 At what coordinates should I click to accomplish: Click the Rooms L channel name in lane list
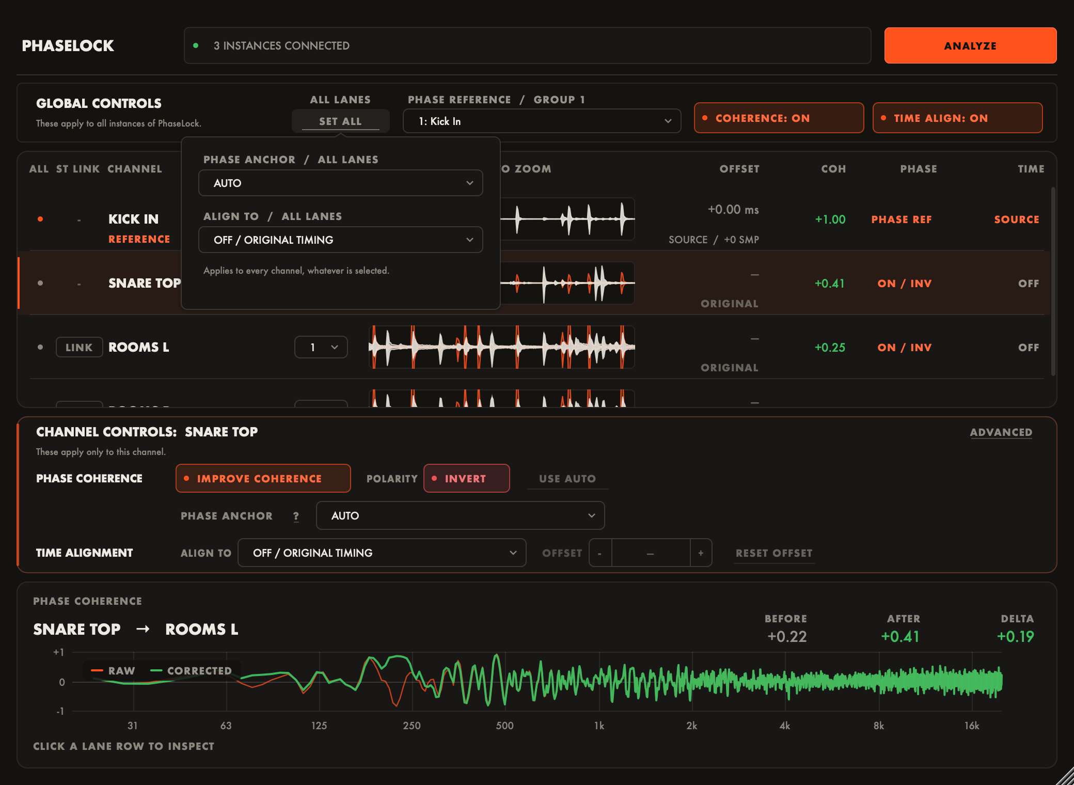[139, 347]
